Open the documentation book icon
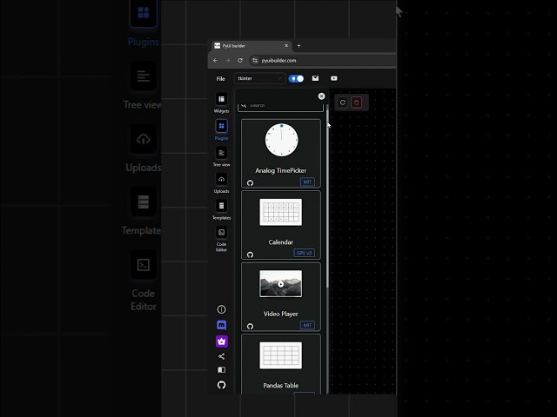Screen dimensions: 557x417 coord(221,370)
